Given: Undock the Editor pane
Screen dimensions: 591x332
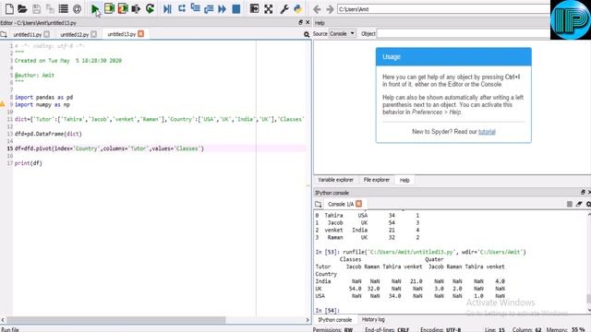Looking at the screenshot, I should click(x=300, y=22).
